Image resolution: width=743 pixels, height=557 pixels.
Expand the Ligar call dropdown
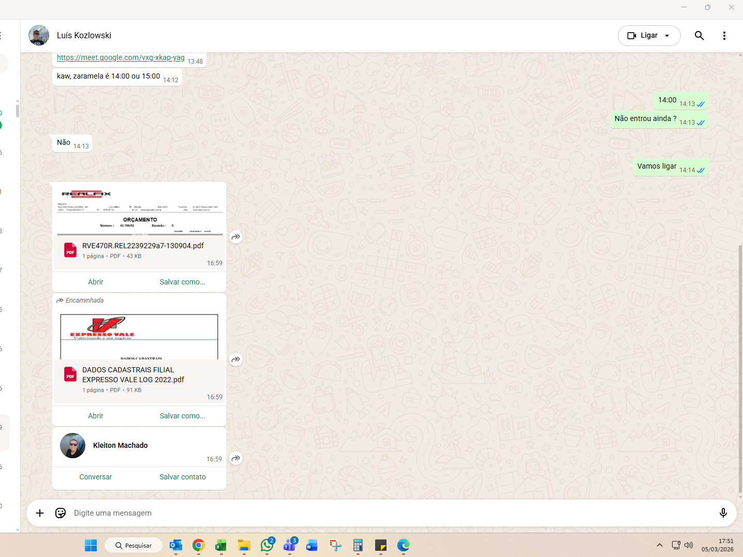667,36
